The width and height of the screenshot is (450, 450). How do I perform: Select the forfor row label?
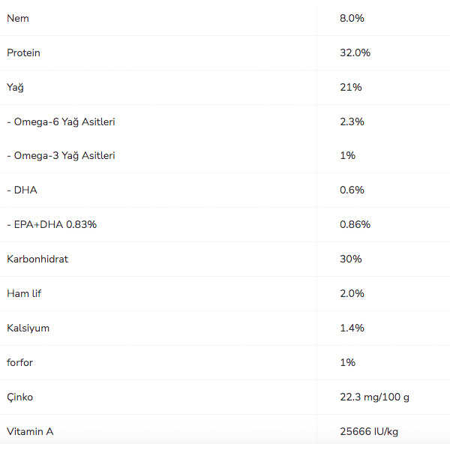pos(20,363)
